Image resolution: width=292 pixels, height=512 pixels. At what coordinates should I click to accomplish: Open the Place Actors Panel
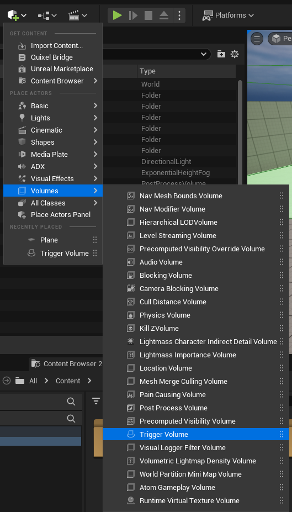(53, 214)
